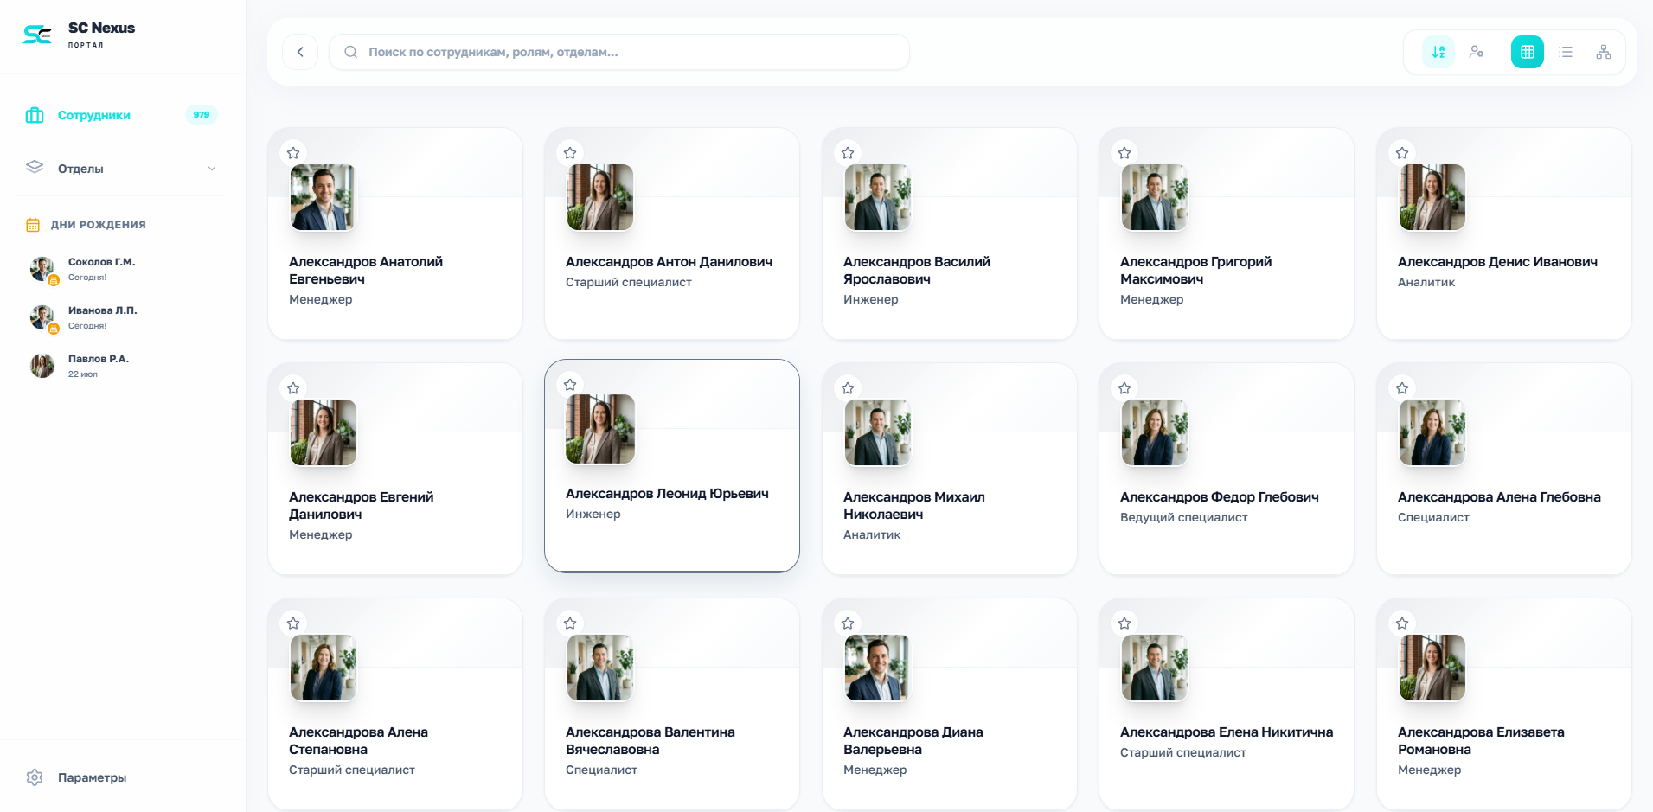The width and height of the screenshot is (1653, 812).
Task: Star Александров Евгений Данилович as favorite
Action: pyautogui.click(x=293, y=388)
